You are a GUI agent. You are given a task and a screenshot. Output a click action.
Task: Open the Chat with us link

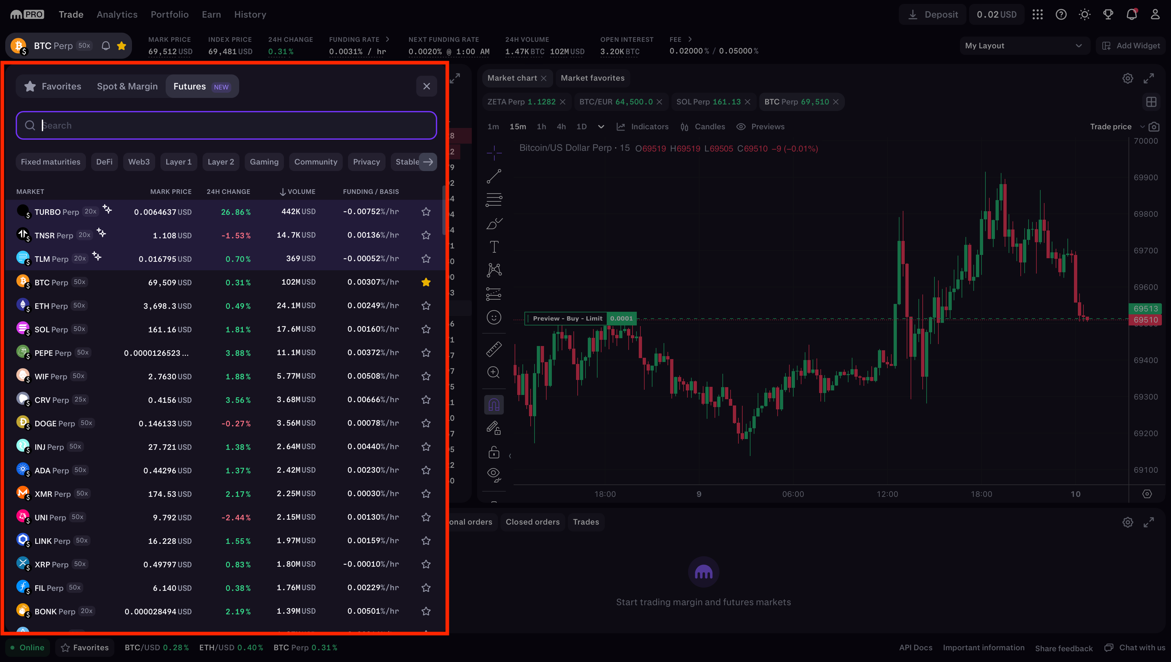coord(1135,647)
